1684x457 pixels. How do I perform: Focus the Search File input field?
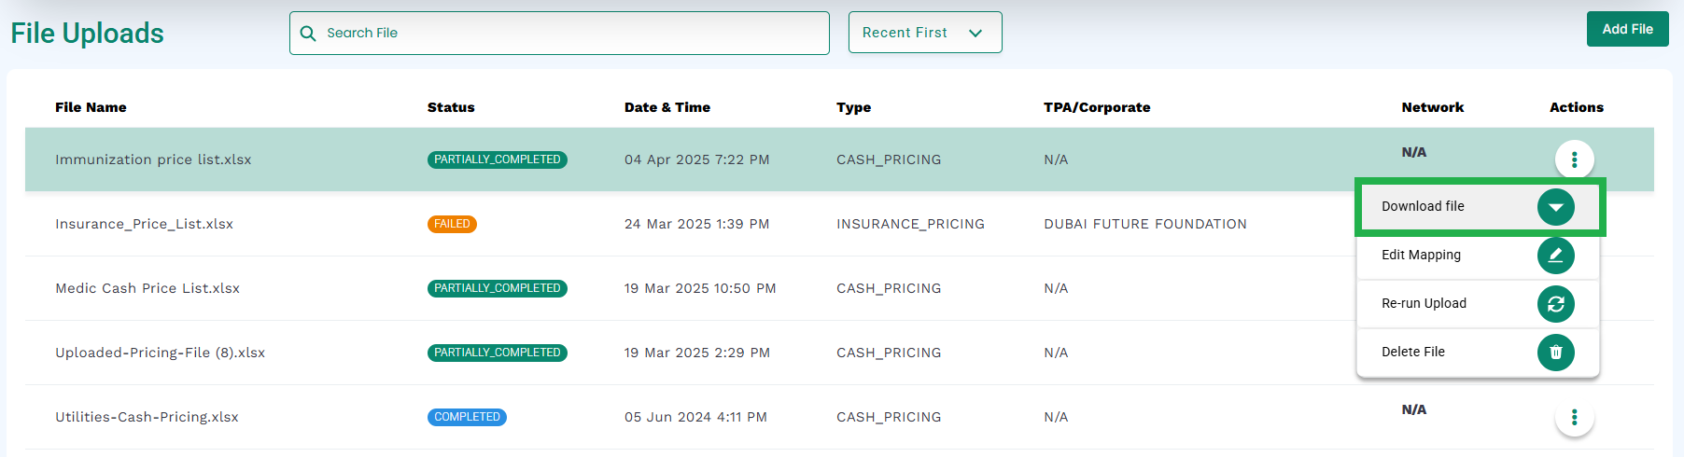coord(559,33)
